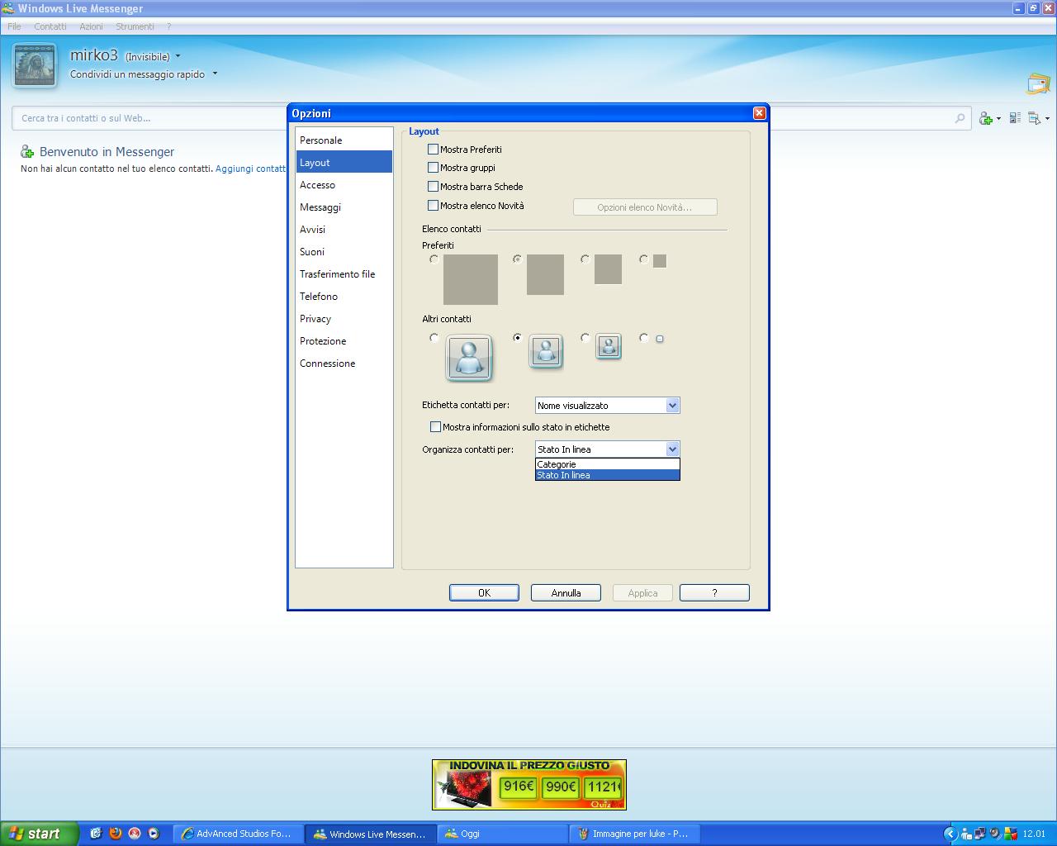Open the Suoni options category
This screenshot has width=1057, height=846.
312,252
